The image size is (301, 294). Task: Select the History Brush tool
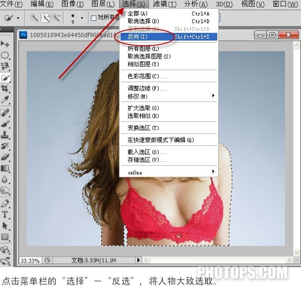pos(5,146)
